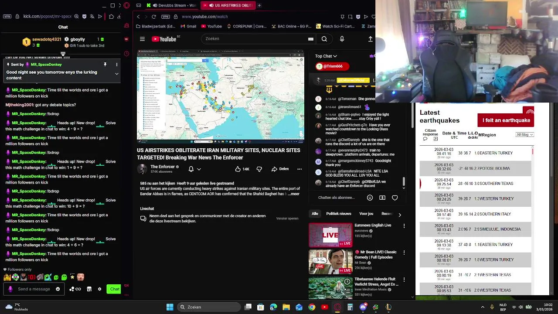The image size is (558, 314).
Task: Select the 'Alle' filter chip
Action: (x=315, y=214)
